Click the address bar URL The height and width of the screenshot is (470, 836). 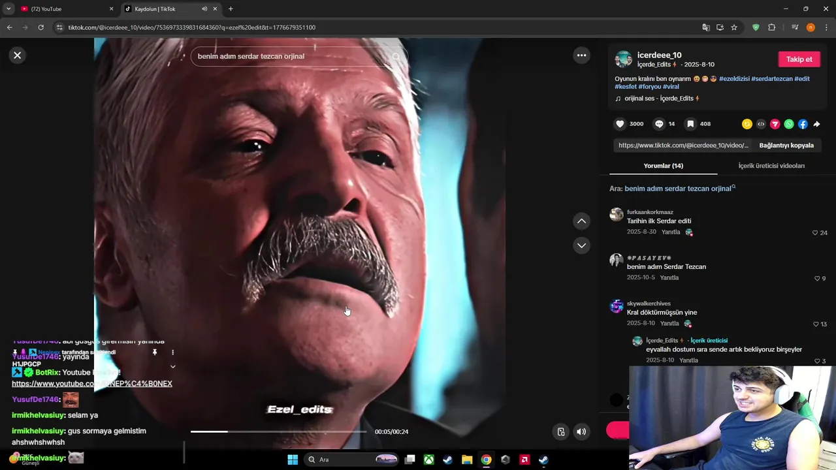tap(192, 27)
